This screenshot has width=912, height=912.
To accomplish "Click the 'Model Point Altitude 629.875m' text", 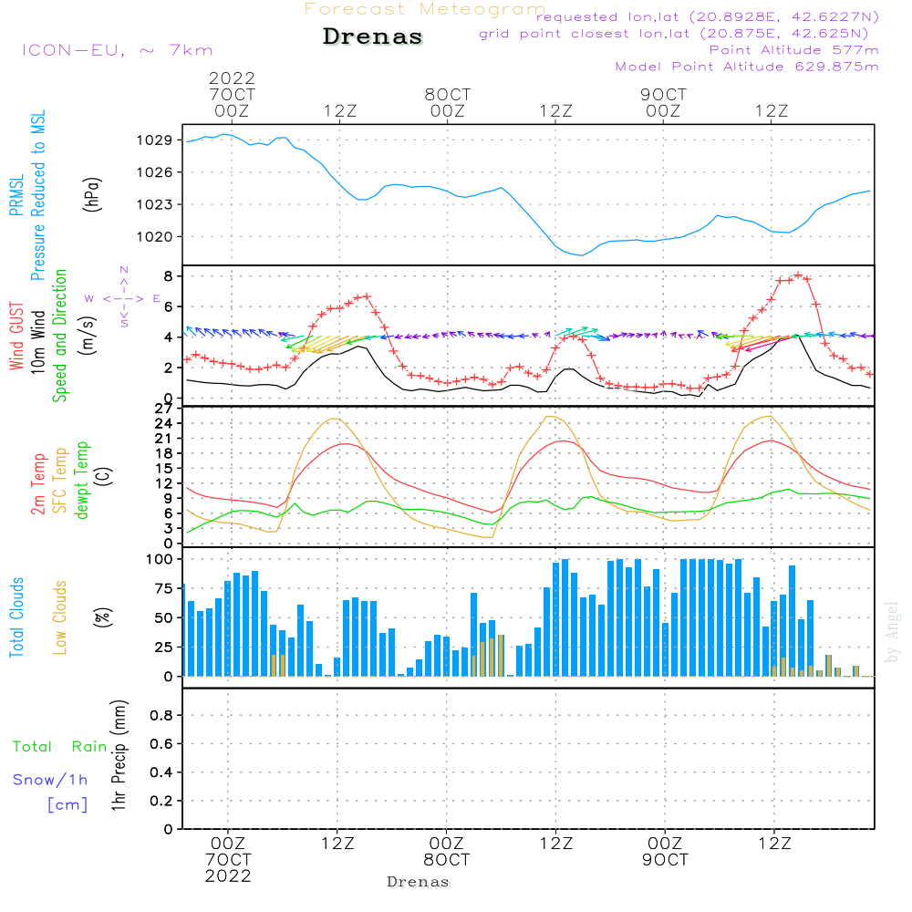I will [x=747, y=67].
